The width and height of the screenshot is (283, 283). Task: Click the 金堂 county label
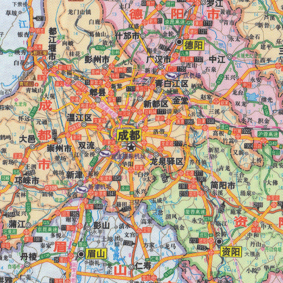pyautogui.click(x=180, y=100)
